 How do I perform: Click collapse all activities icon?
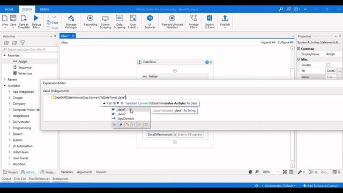(14, 43)
